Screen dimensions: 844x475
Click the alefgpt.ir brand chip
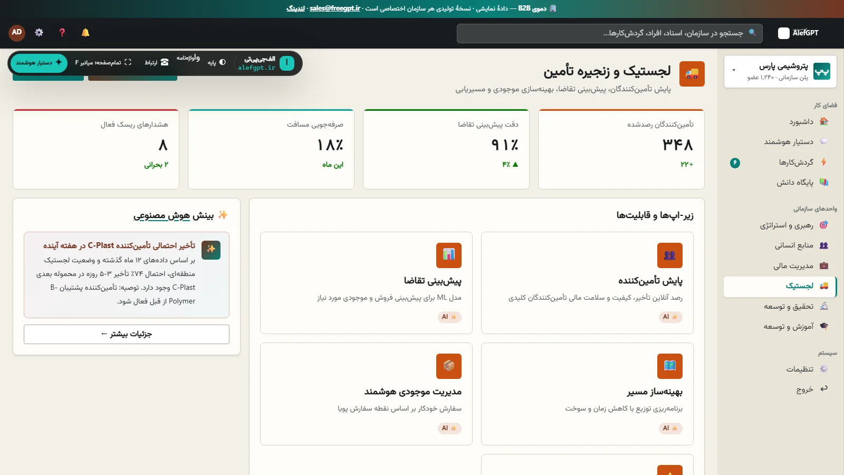pyautogui.click(x=265, y=63)
